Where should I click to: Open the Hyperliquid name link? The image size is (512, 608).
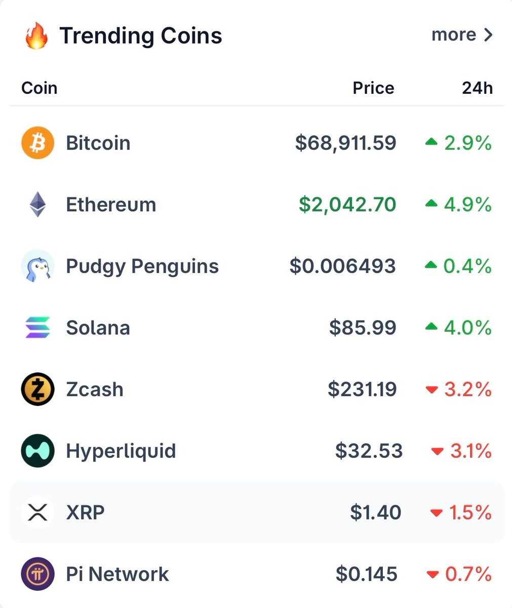coord(121,451)
